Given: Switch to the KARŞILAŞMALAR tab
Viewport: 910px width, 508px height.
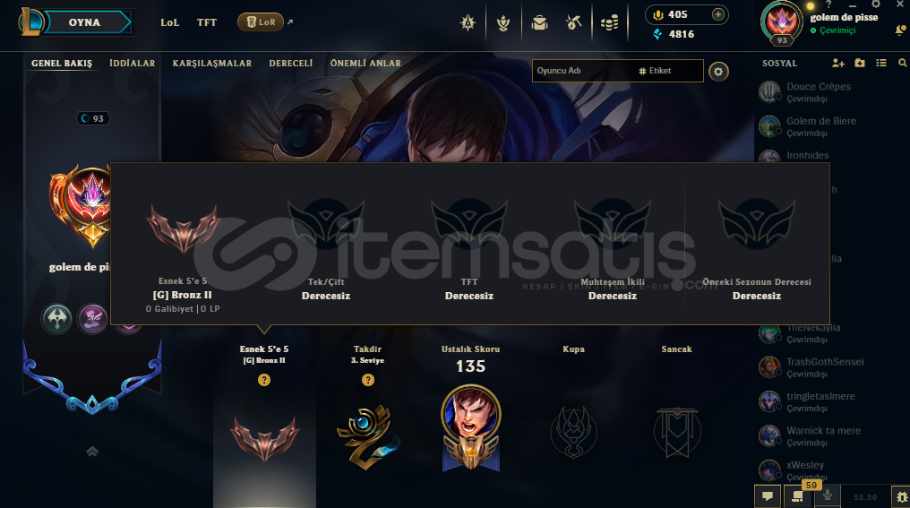Looking at the screenshot, I should pos(212,64).
